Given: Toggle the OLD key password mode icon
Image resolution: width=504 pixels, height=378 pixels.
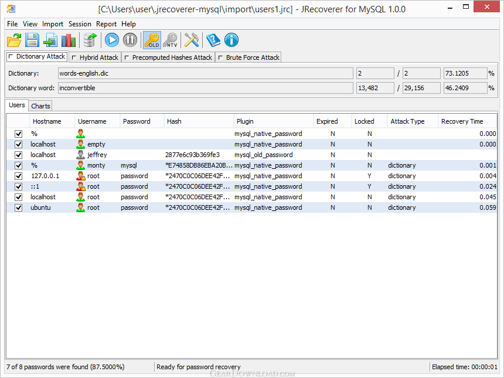Looking at the screenshot, I should [152, 40].
